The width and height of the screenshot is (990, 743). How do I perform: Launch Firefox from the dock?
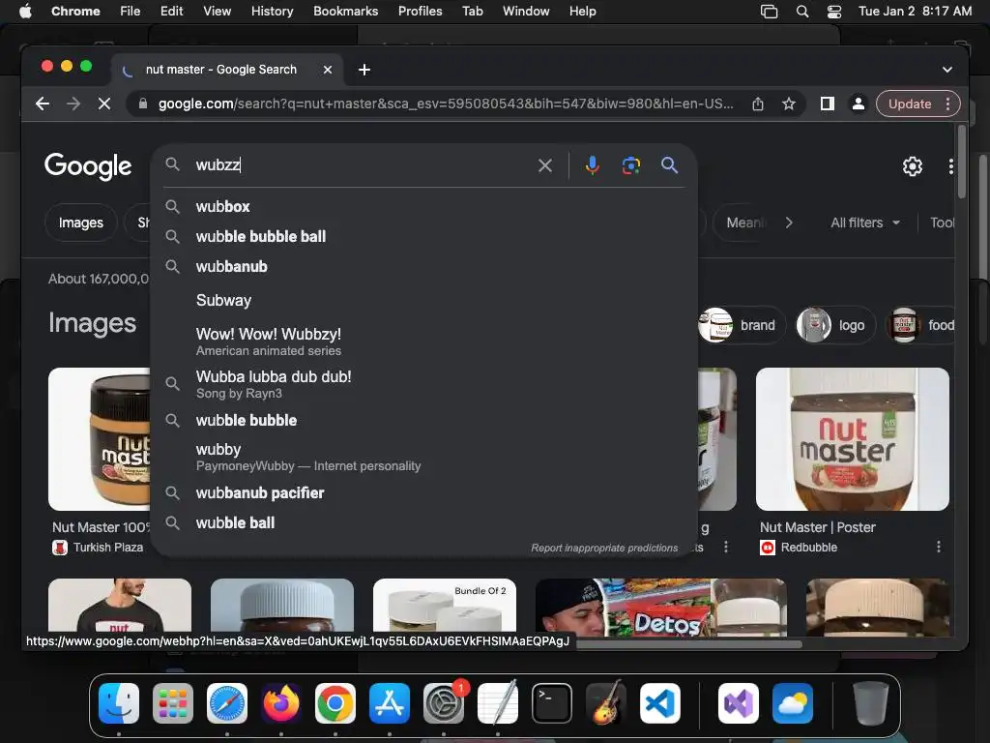(x=281, y=703)
